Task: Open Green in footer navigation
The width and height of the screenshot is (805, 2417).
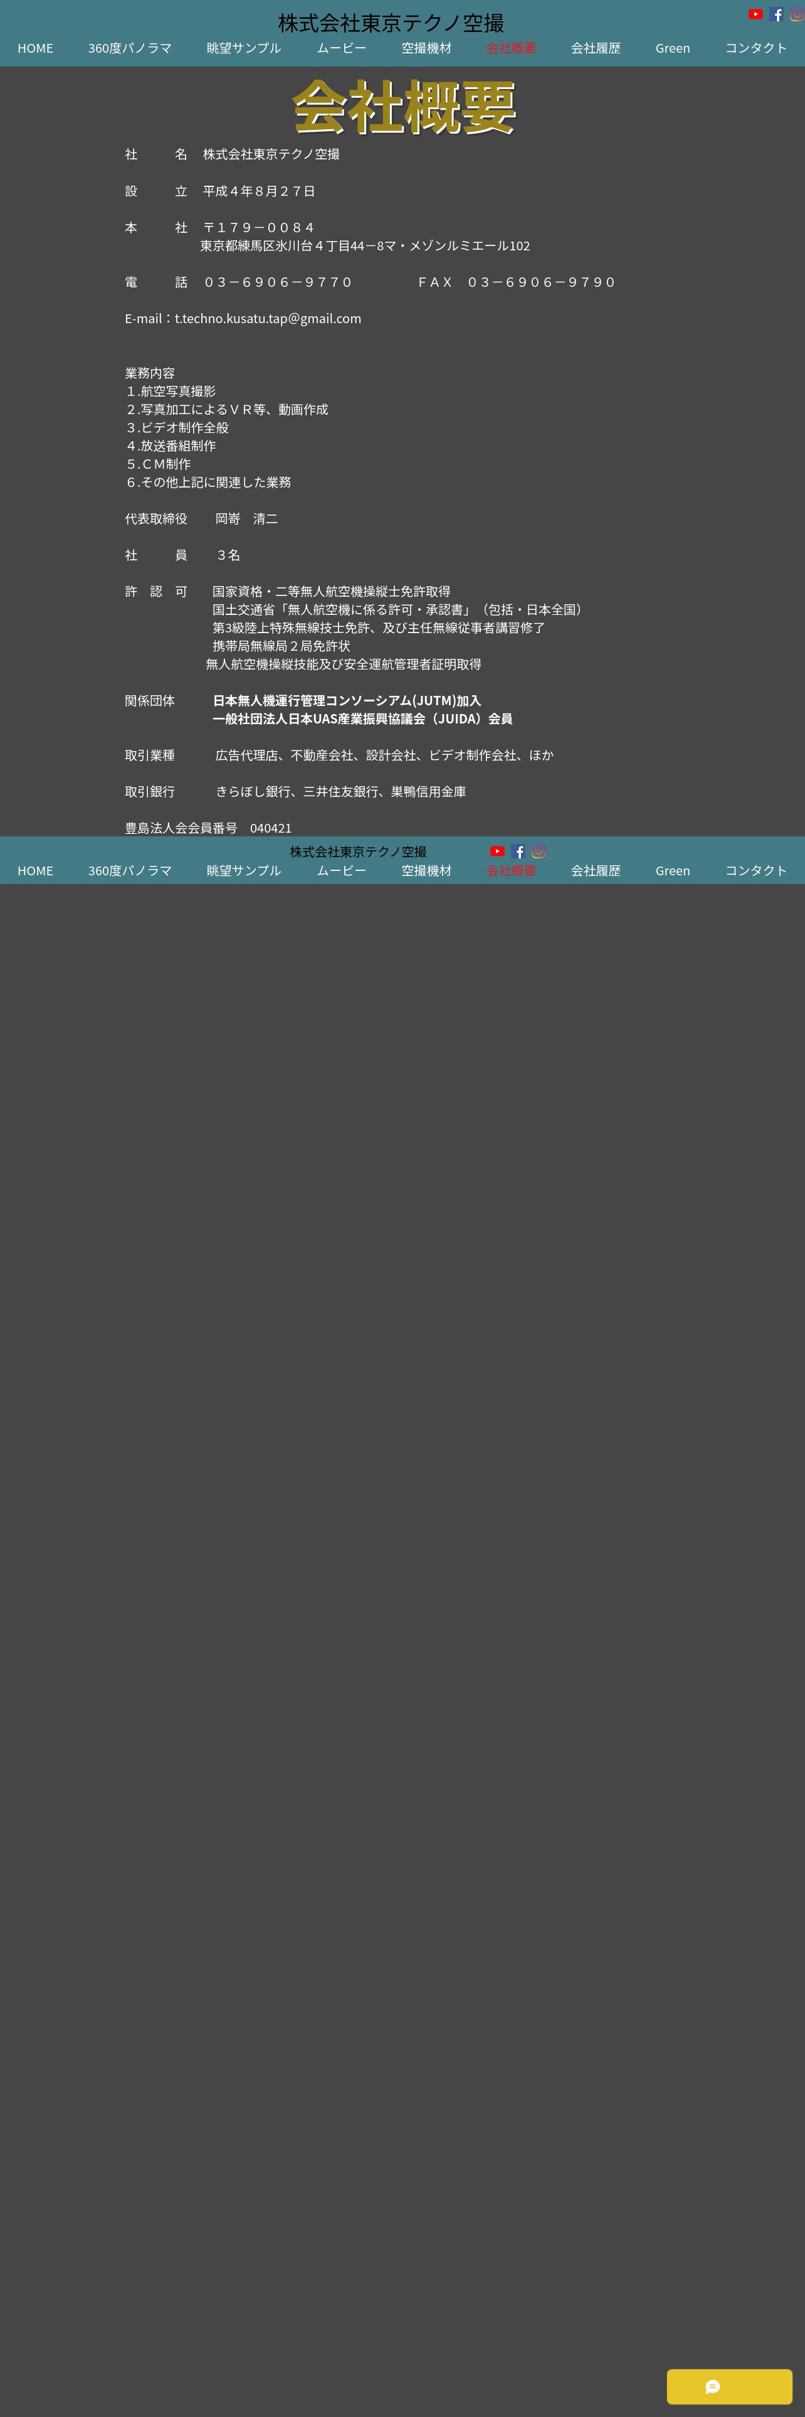Action: (x=673, y=871)
